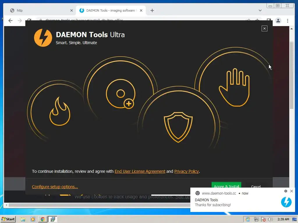Open the End User License Agreement link
Image resolution: width=298 pixels, height=223 pixels.
140,171
